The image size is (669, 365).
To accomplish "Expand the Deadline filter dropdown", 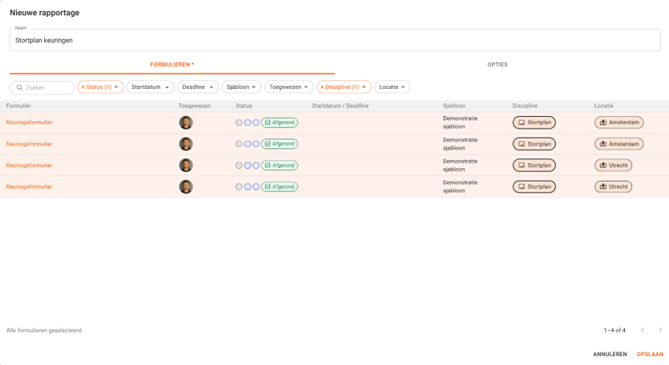I will coord(197,87).
